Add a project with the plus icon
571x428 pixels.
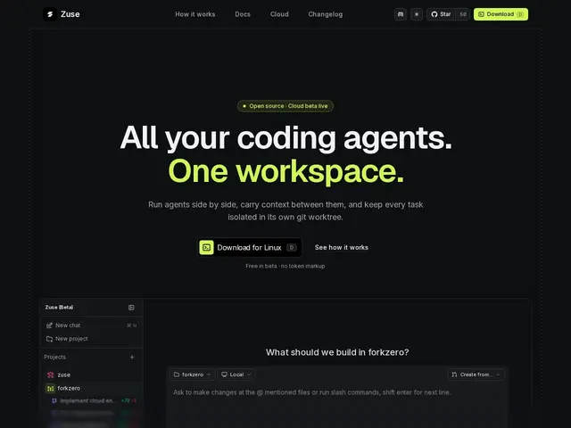click(x=132, y=357)
